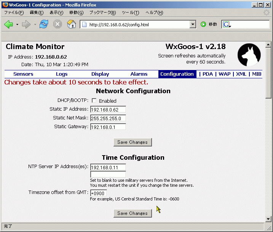Save Changes under Time Configuration
The image size is (273, 232).
pos(133,213)
